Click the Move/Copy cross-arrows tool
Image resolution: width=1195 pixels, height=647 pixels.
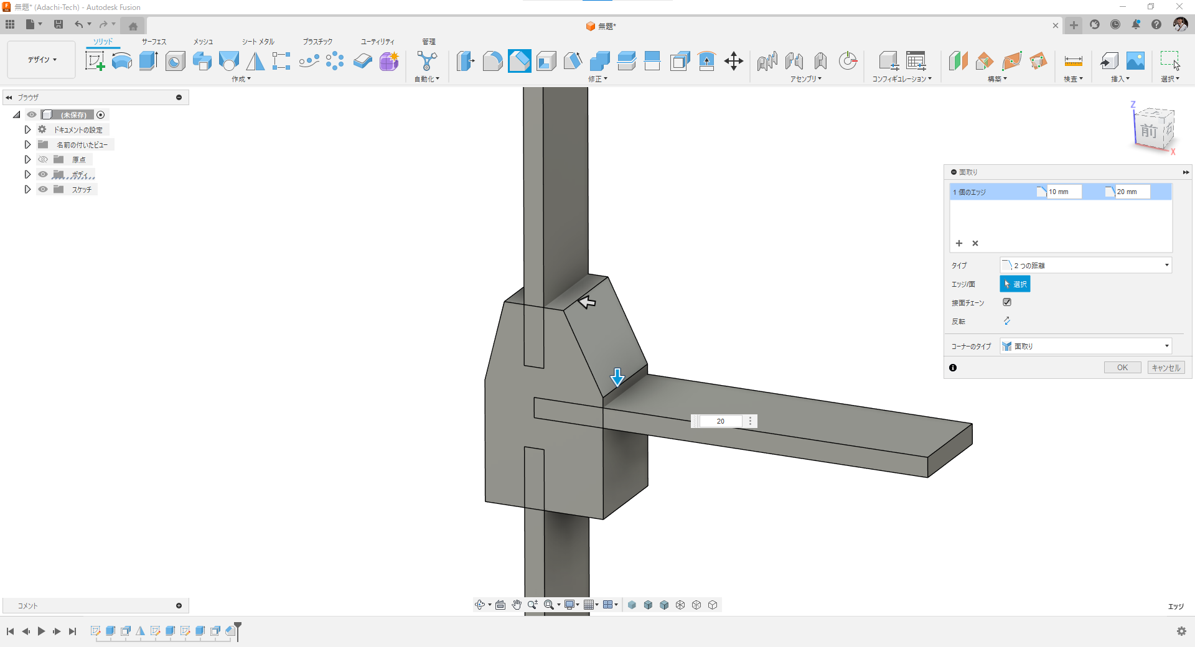(734, 61)
